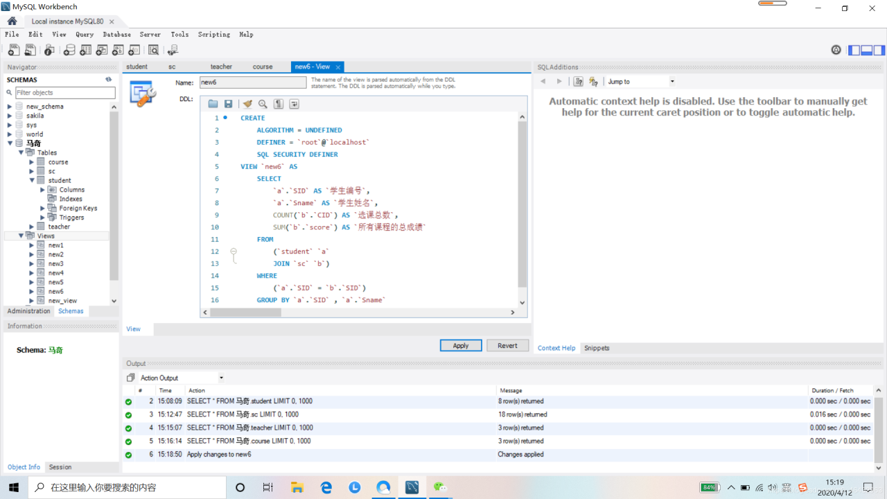This screenshot has height=499, width=887.
Task: Select the Session tab
Action: [x=60, y=467]
